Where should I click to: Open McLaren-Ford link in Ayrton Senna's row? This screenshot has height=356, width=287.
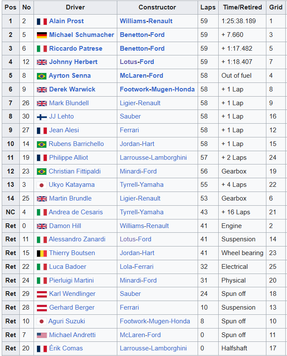[x=142, y=76]
